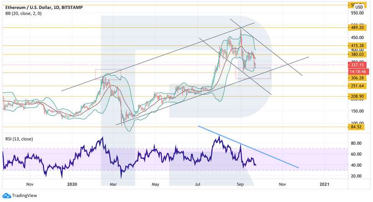Click the 150.00 price axis value
This screenshot has width=373, height=202.
tap(357, 111)
